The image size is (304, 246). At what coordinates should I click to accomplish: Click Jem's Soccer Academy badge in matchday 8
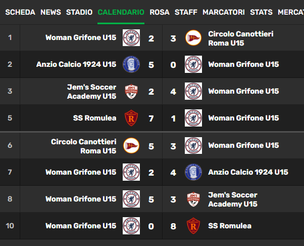coord(193,199)
